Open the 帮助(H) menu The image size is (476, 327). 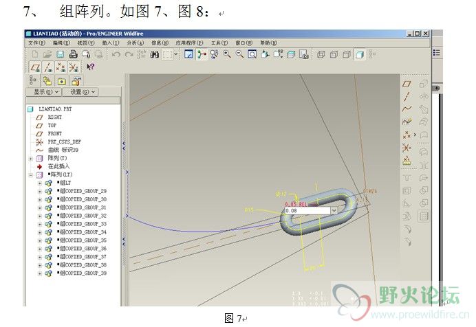(268, 43)
